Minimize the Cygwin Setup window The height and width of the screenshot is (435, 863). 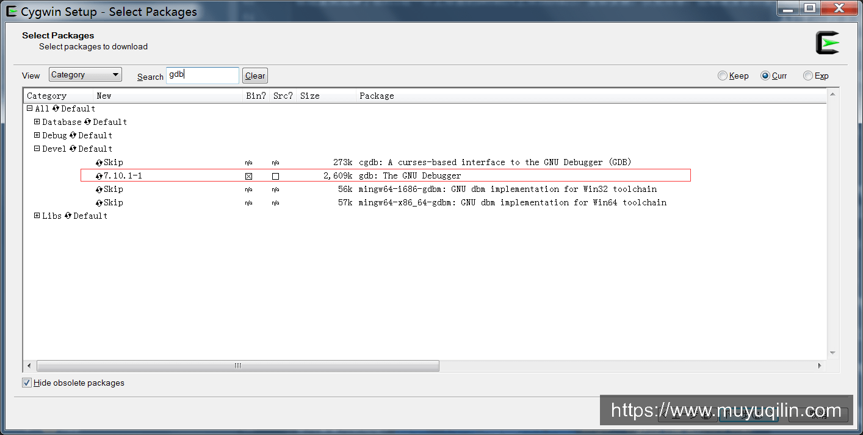click(x=788, y=9)
